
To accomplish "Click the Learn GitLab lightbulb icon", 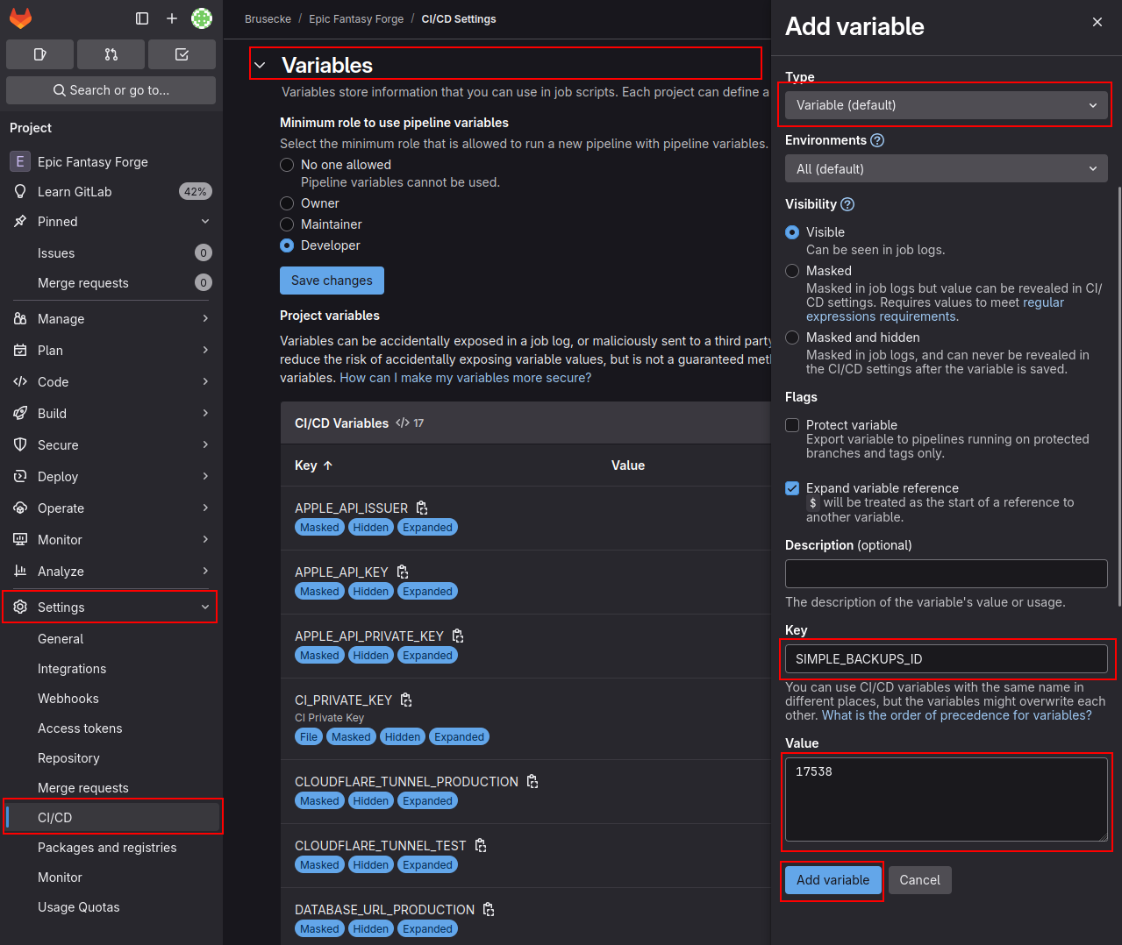I will coord(20,192).
